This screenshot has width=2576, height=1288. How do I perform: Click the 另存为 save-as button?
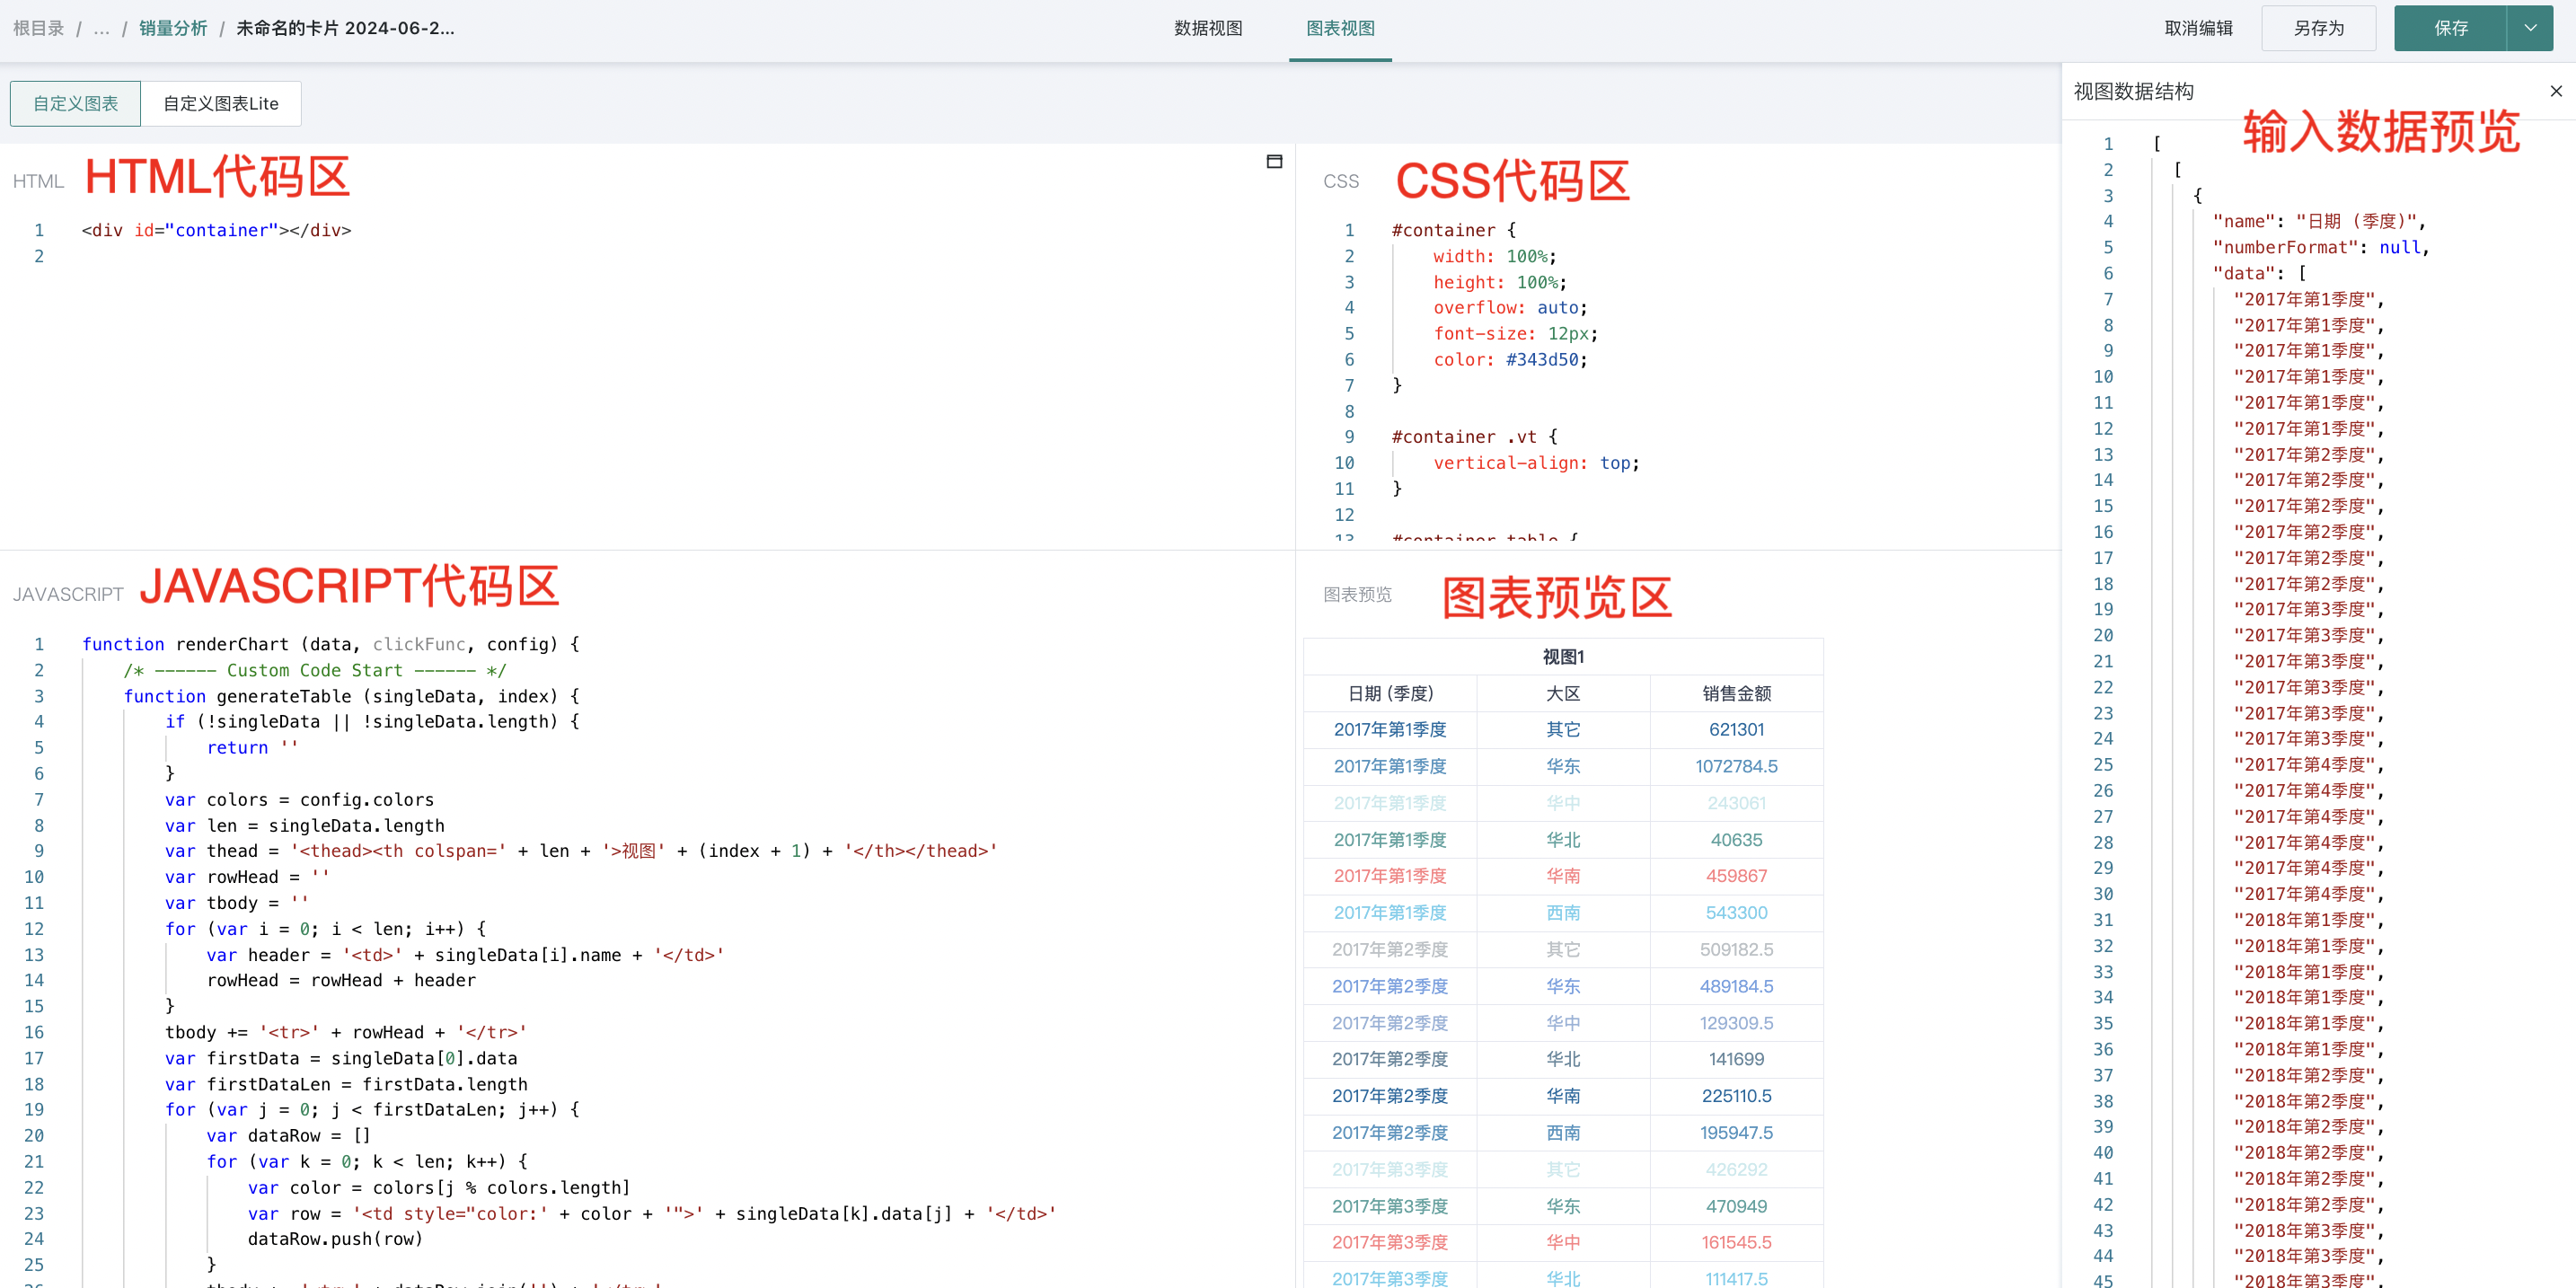[x=2318, y=28]
